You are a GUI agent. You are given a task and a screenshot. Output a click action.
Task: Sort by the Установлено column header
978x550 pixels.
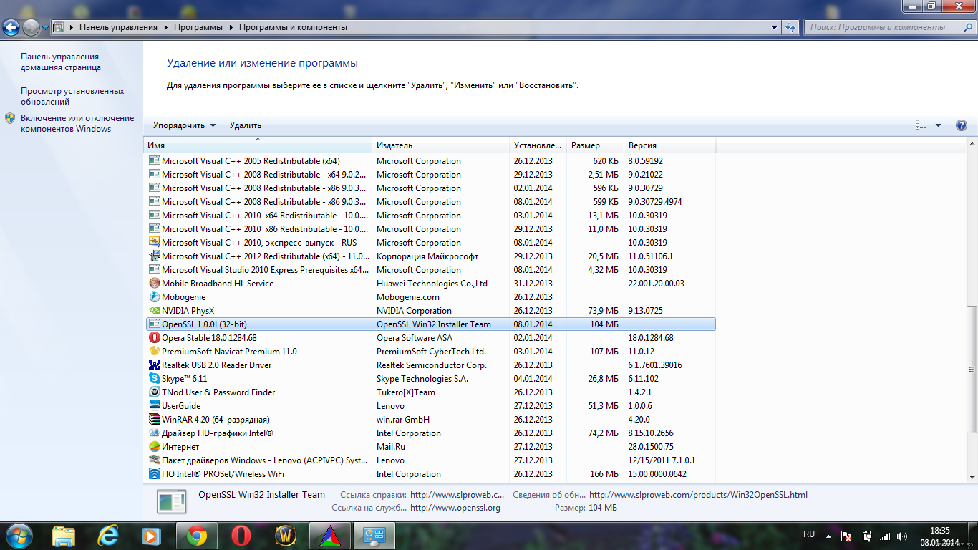[538, 145]
